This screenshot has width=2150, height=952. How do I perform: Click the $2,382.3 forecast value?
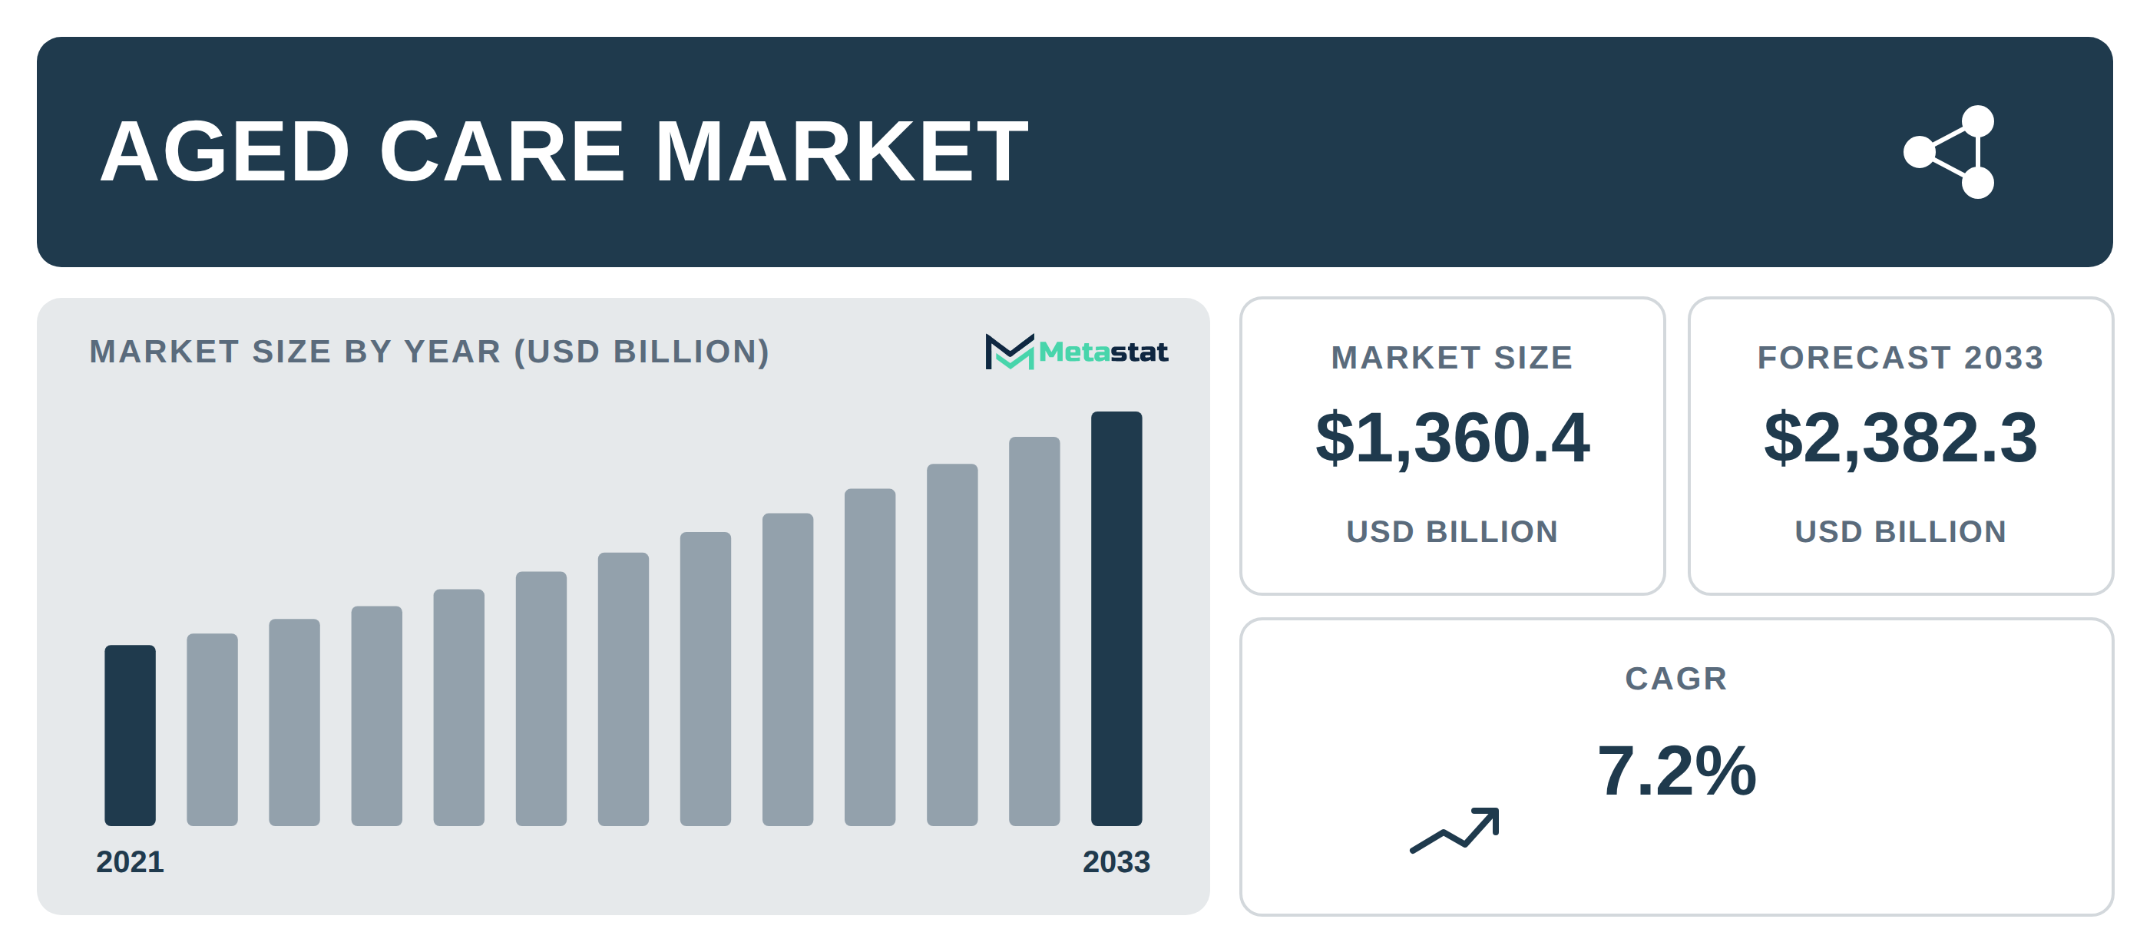tap(1900, 438)
